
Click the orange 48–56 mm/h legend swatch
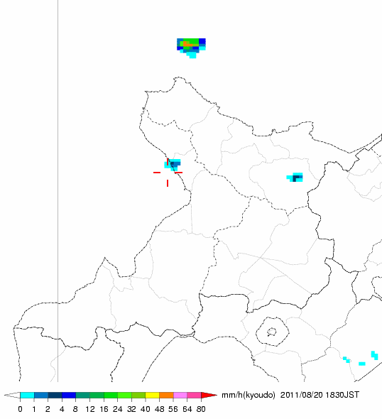tap(166, 396)
